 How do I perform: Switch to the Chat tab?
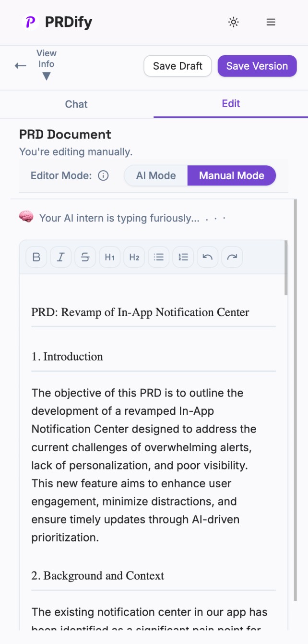tap(76, 104)
